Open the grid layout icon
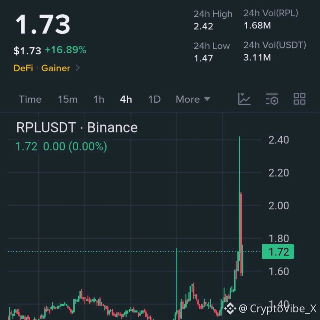The width and height of the screenshot is (320, 320). point(300,99)
